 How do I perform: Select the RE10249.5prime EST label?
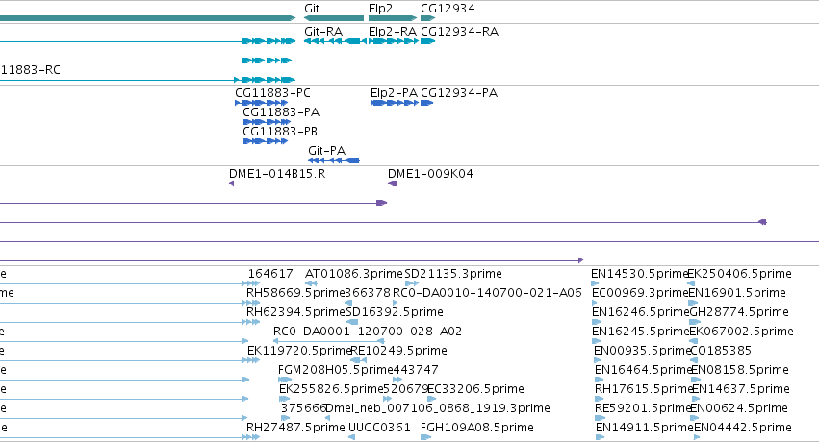pos(398,351)
